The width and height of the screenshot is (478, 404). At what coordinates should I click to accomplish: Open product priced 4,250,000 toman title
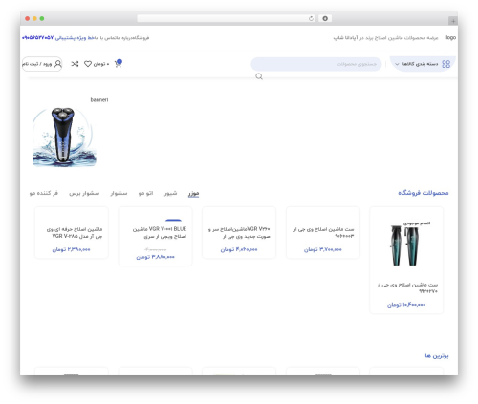(x=239, y=232)
